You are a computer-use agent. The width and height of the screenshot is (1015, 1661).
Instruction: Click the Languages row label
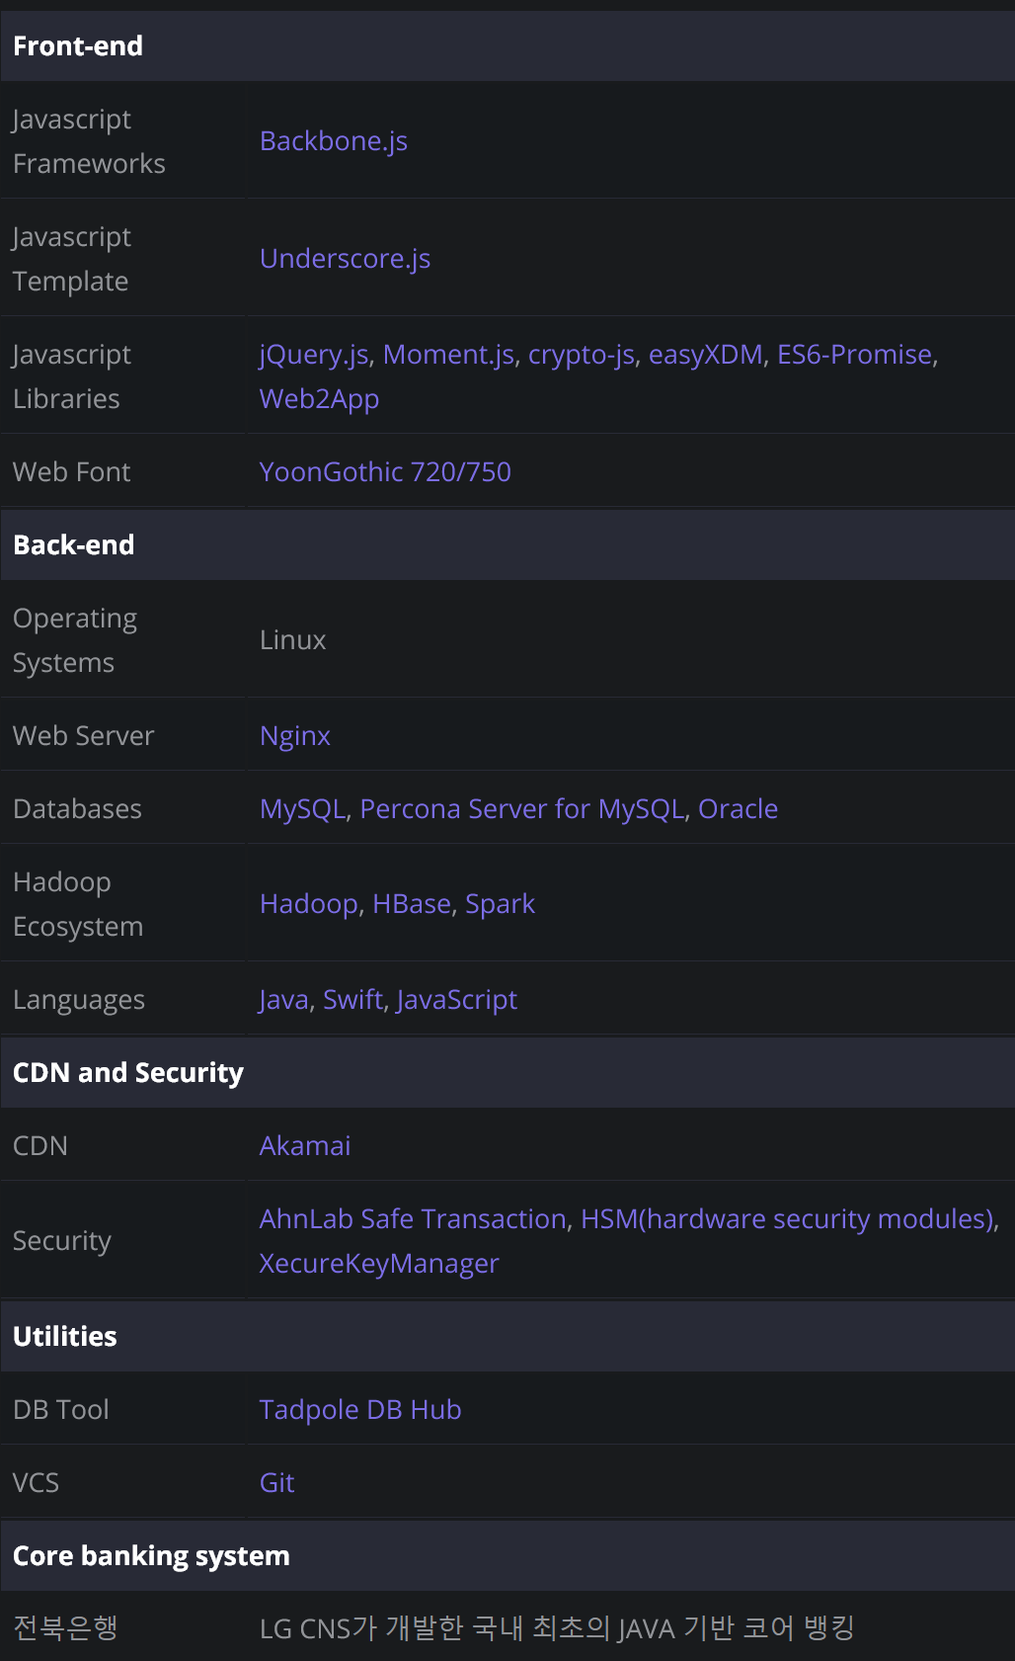pyautogui.click(x=79, y=1000)
